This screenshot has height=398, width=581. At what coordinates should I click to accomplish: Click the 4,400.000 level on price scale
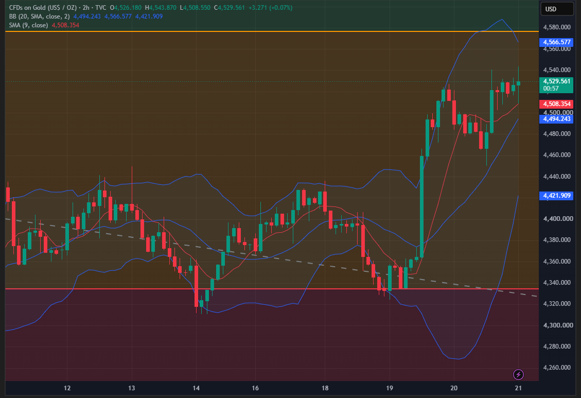[556, 219]
